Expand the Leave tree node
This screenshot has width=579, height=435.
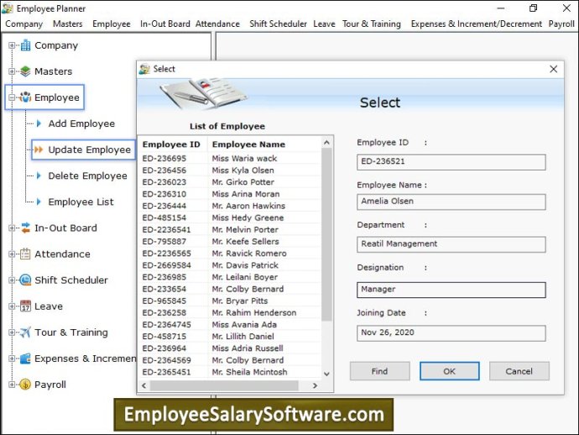pos(12,306)
